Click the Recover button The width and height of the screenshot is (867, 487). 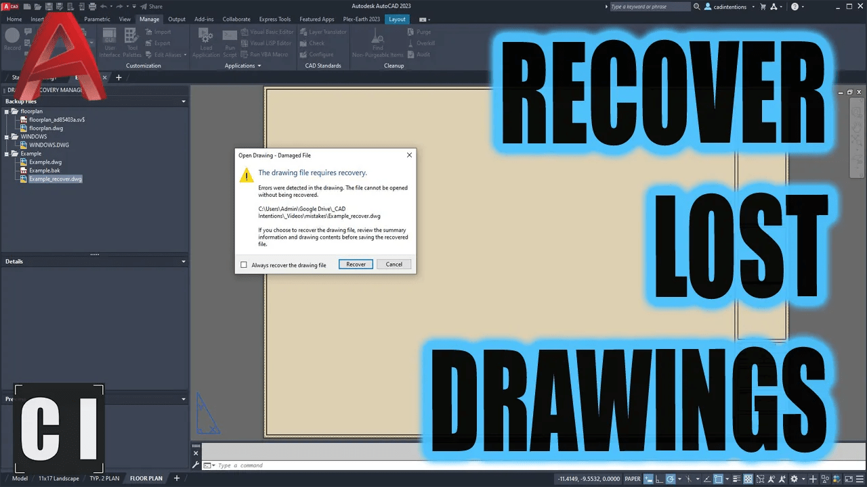point(356,264)
